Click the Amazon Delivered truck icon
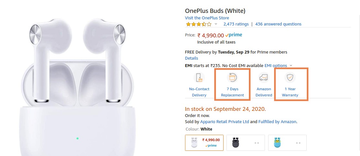 click(264, 78)
